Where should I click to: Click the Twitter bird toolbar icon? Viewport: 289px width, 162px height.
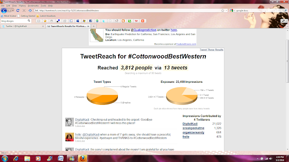point(103,21)
